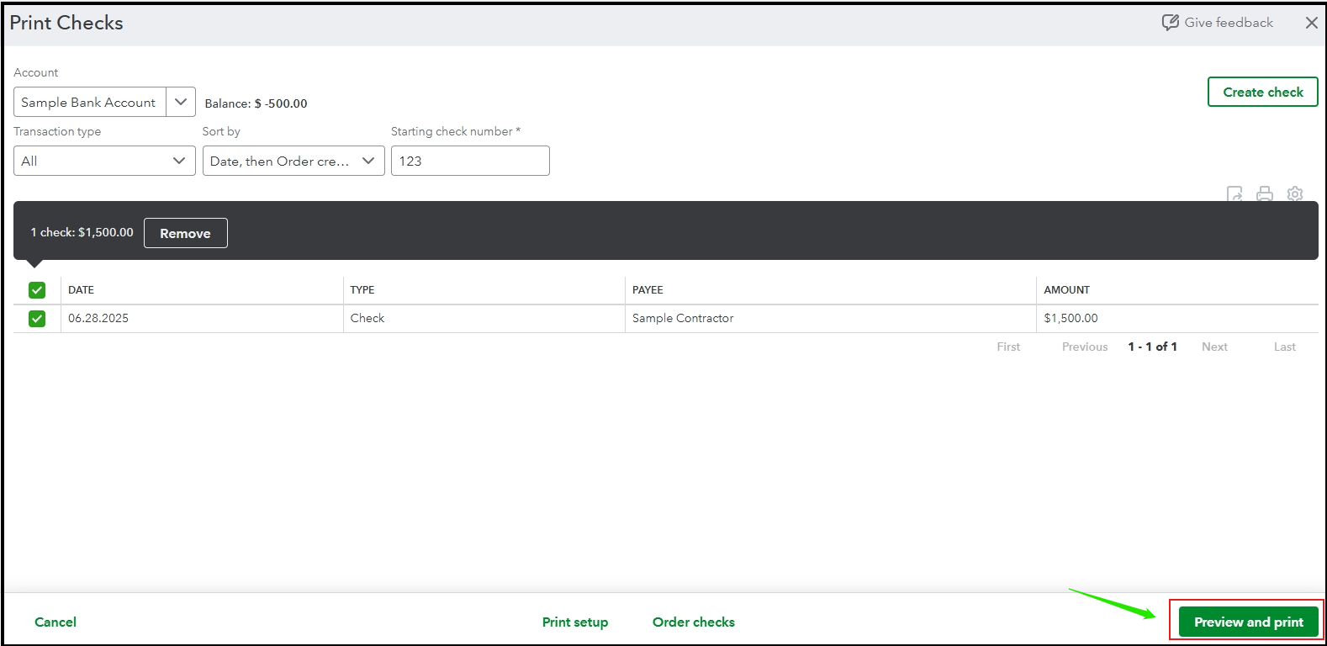Image resolution: width=1327 pixels, height=646 pixels.
Task: Go to the Last page link
Action: [1284, 347]
